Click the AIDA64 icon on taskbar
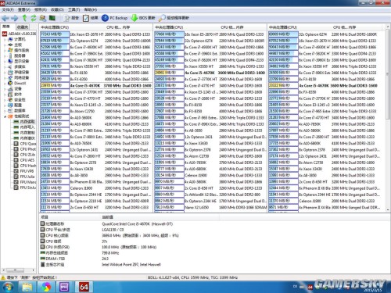Viewport: 391px width, 293px height. point(84,287)
